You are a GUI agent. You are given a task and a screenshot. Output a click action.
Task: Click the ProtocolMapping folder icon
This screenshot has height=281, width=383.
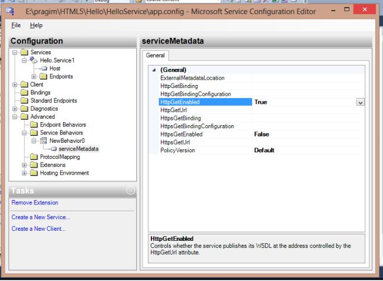coord(34,157)
